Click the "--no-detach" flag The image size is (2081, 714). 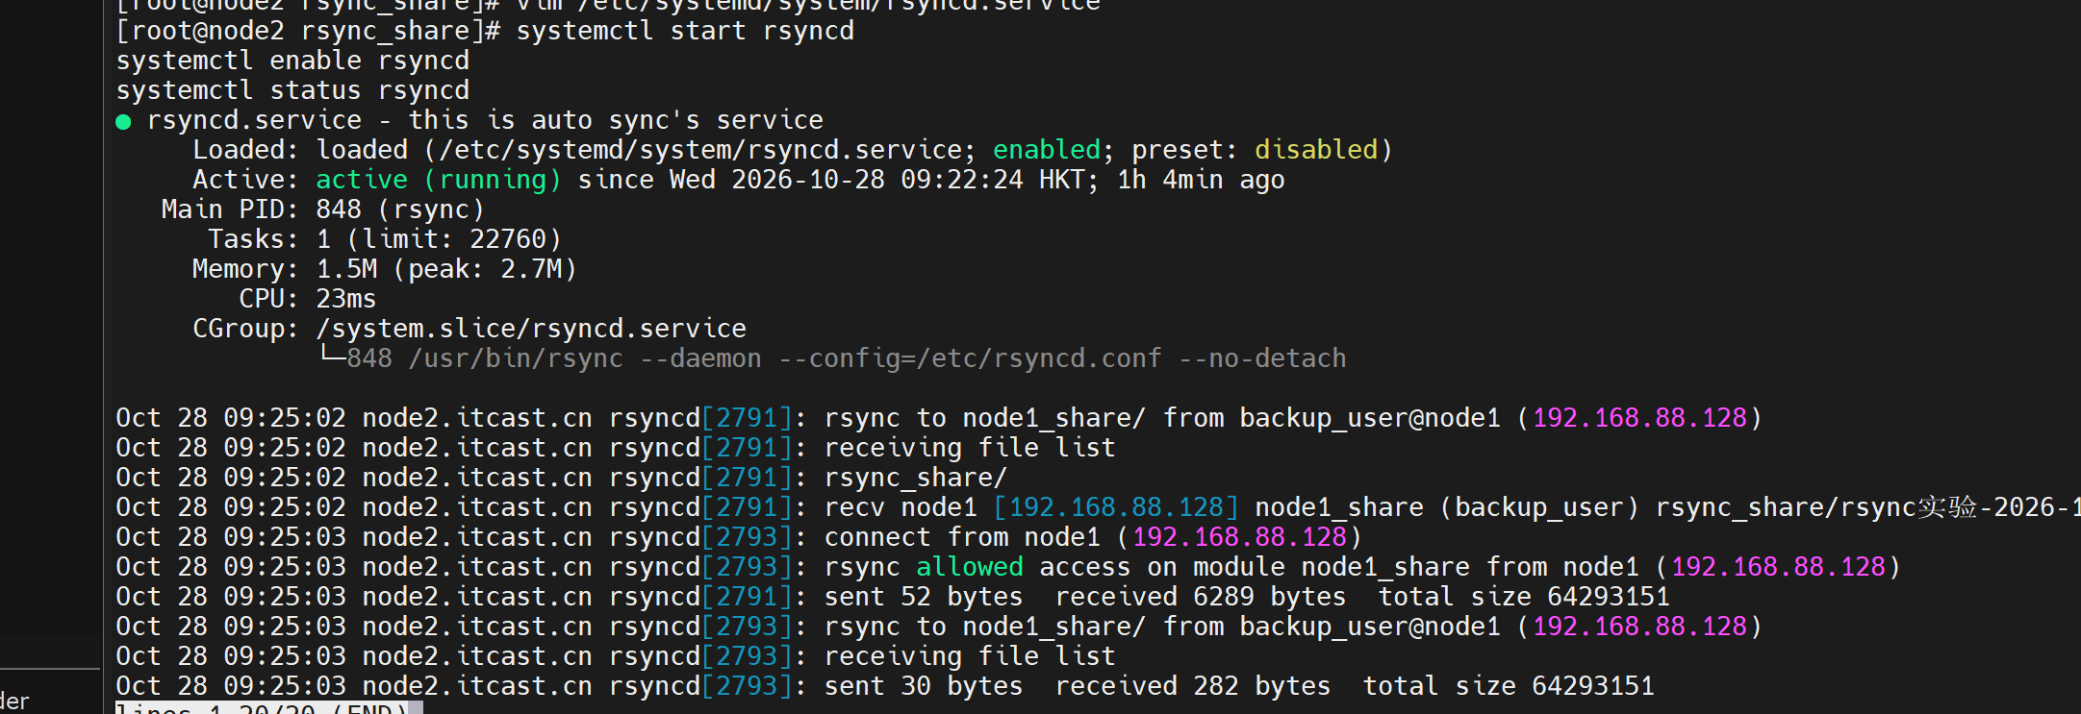tap(1262, 358)
